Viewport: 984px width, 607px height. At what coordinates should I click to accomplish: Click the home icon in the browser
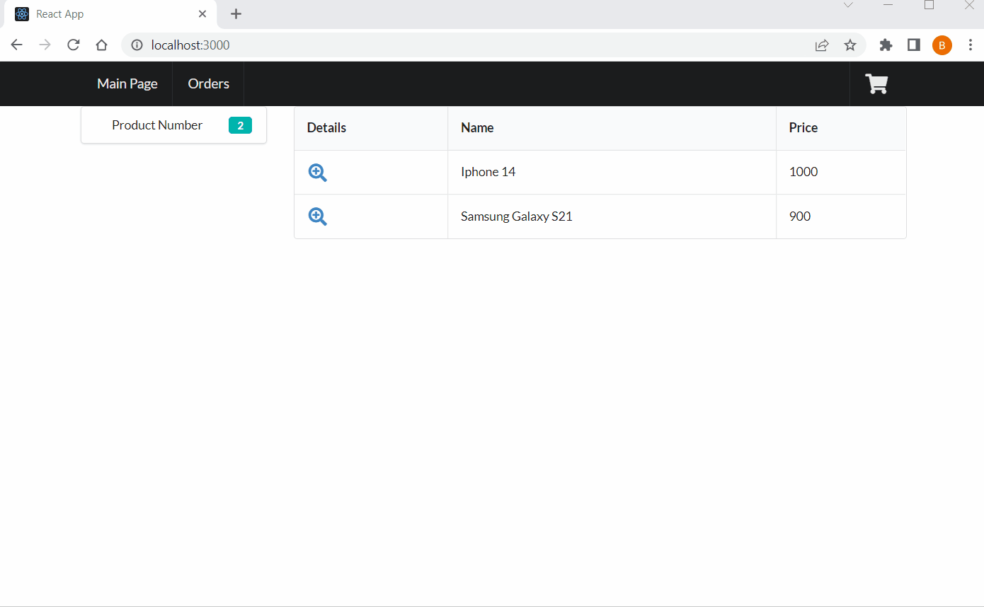coord(101,45)
